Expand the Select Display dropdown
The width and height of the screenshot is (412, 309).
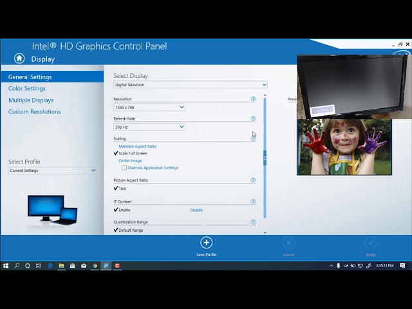(191, 84)
